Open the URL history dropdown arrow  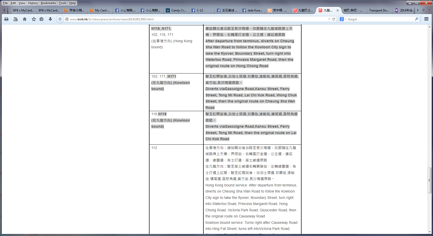click(x=329, y=19)
